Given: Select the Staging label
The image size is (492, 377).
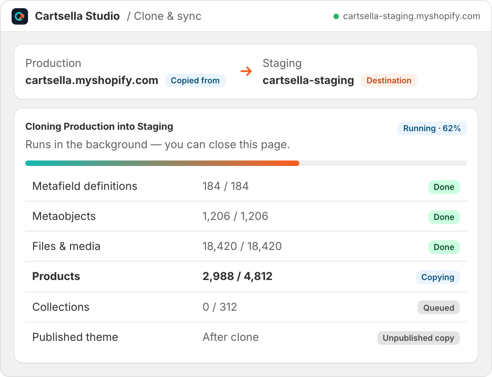Looking at the screenshot, I should [282, 63].
